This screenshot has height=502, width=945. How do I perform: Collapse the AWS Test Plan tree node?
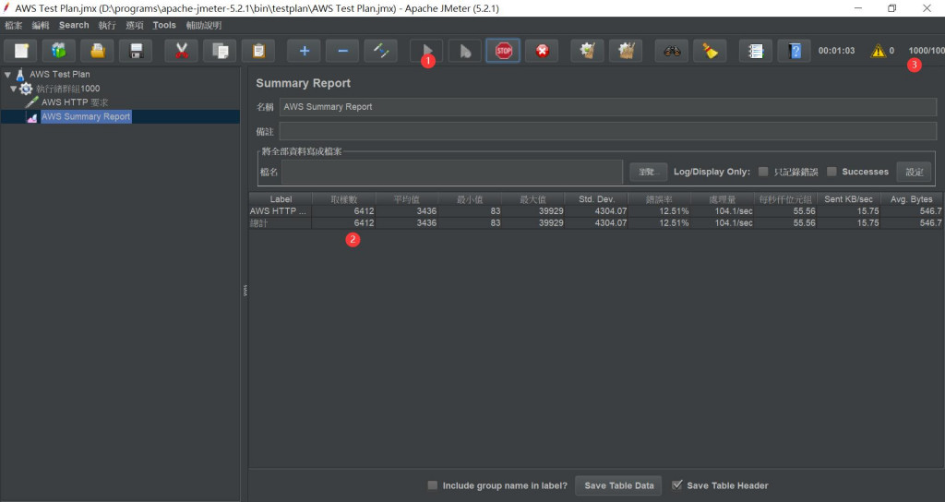coord(7,75)
